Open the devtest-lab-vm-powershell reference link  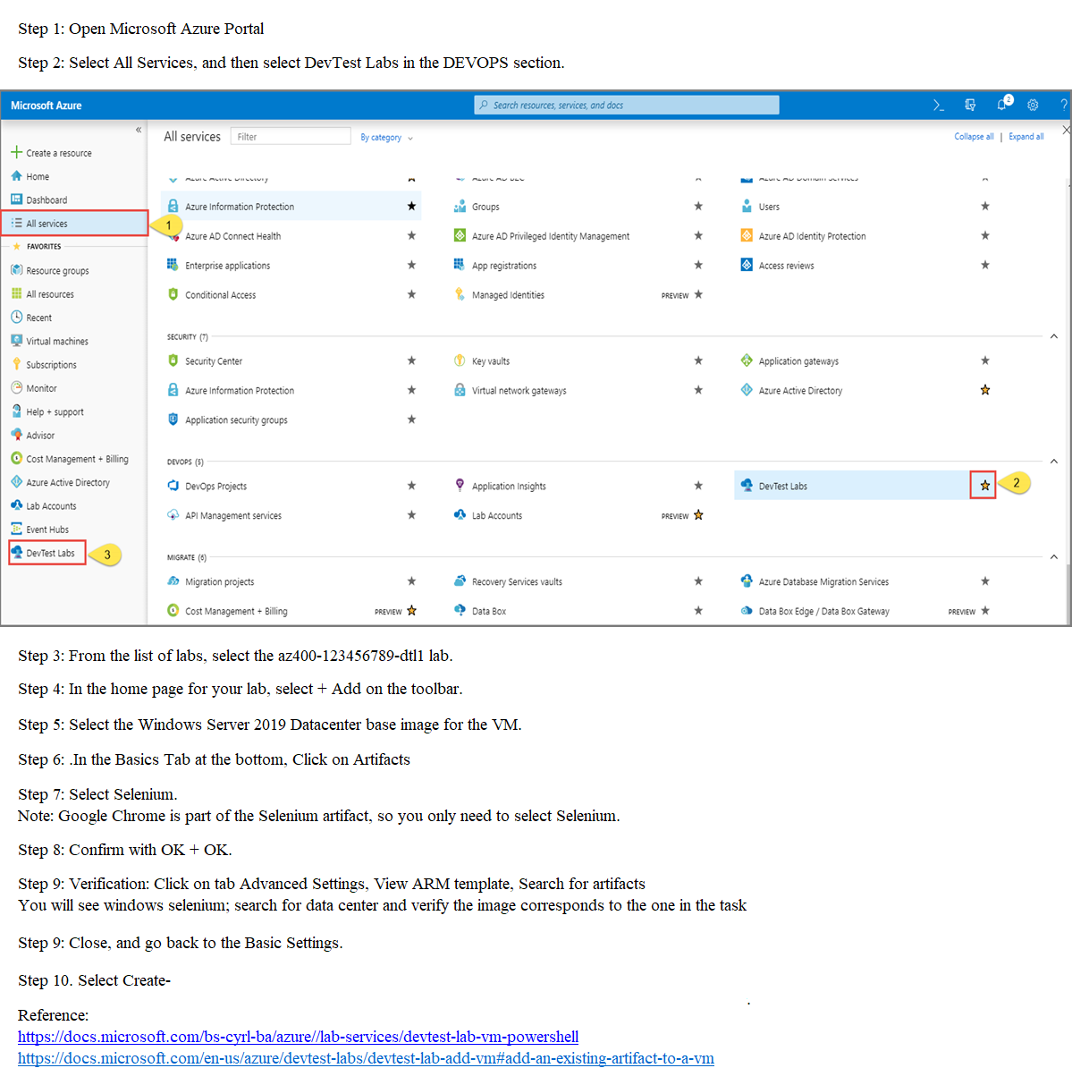point(298,1037)
